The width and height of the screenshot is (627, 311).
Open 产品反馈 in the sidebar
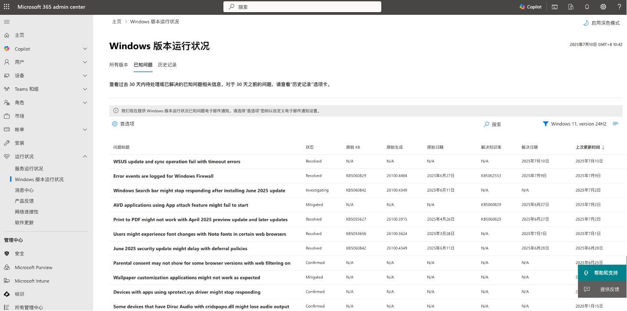pos(24,201)
